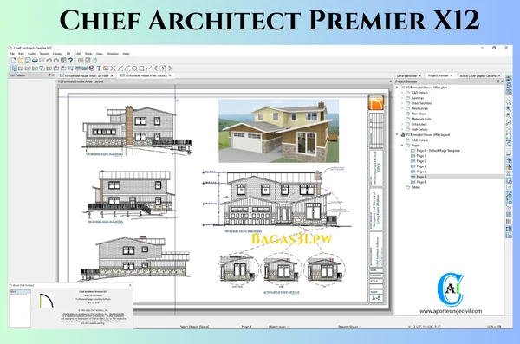Select the Draw Line tool icon
Screen dimensions: 520x344
click(120, 68)
